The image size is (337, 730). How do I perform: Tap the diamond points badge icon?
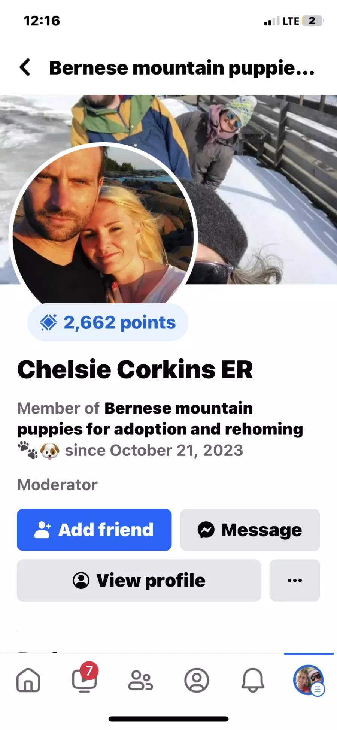coord(49,322)
